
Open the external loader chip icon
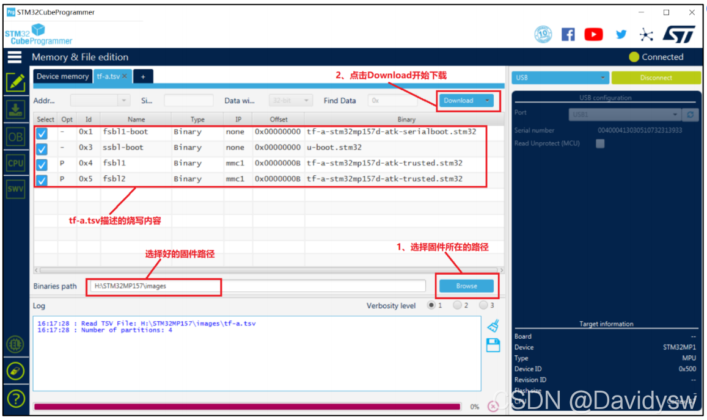click(x=15, y=344)
